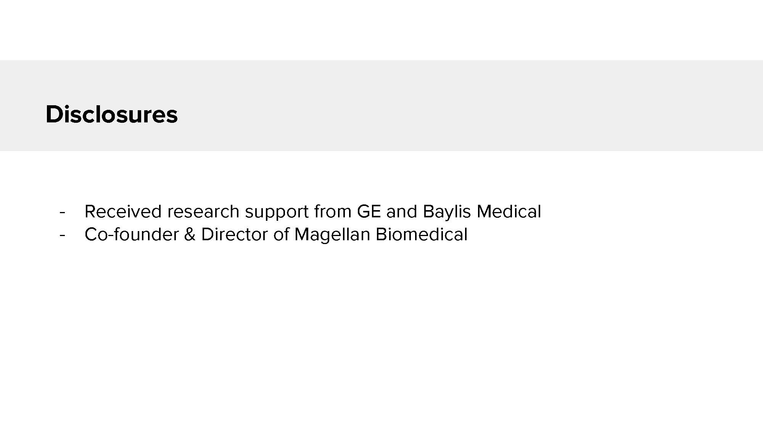The height and width of the screenshot is (429, 763).
Task: Click the word Director in second bullet
Action: point(234,235)
